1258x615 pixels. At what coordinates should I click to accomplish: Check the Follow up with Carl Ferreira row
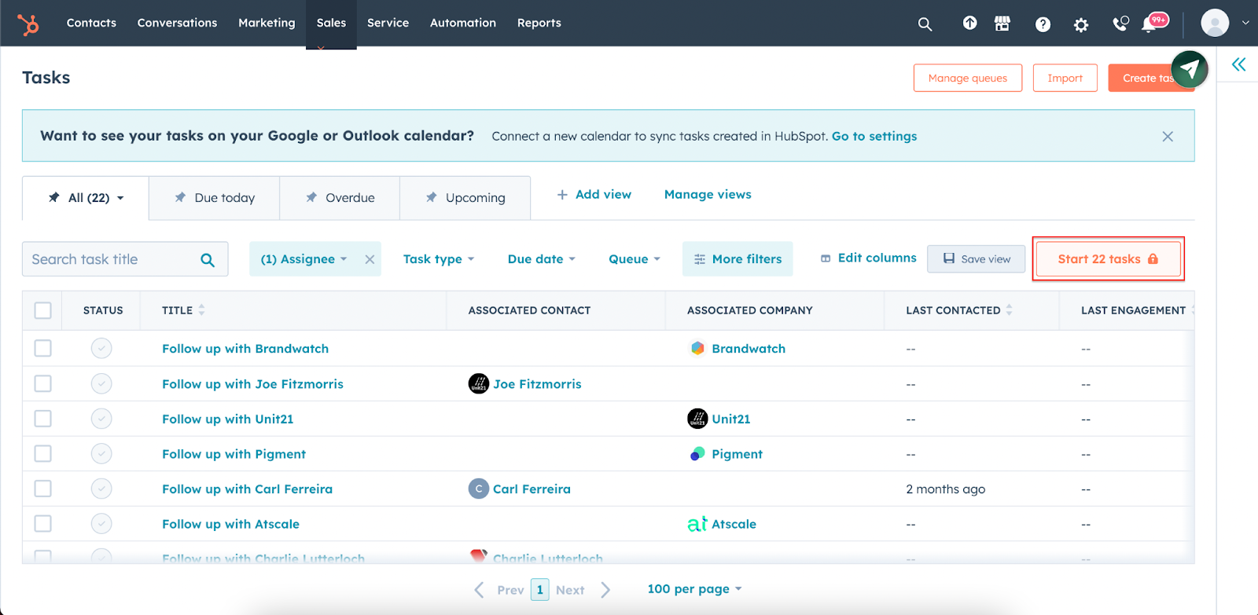(x=43, y=489)
